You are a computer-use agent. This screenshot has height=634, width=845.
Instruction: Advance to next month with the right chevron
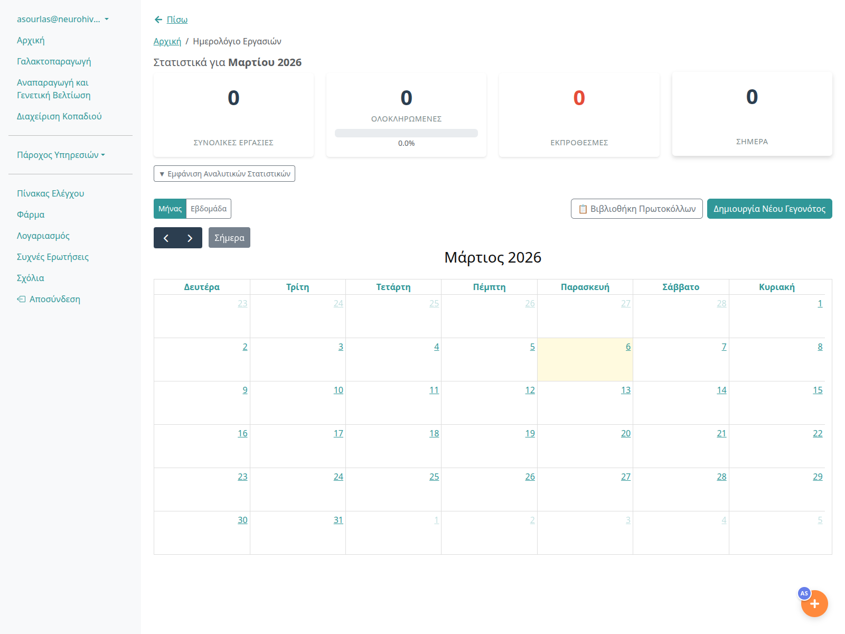(191, 238)
